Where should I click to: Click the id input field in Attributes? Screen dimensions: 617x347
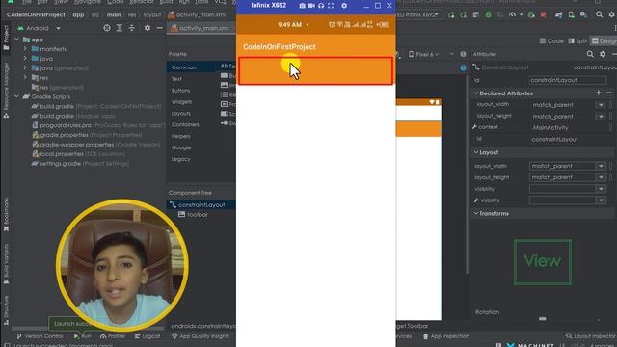568,80
